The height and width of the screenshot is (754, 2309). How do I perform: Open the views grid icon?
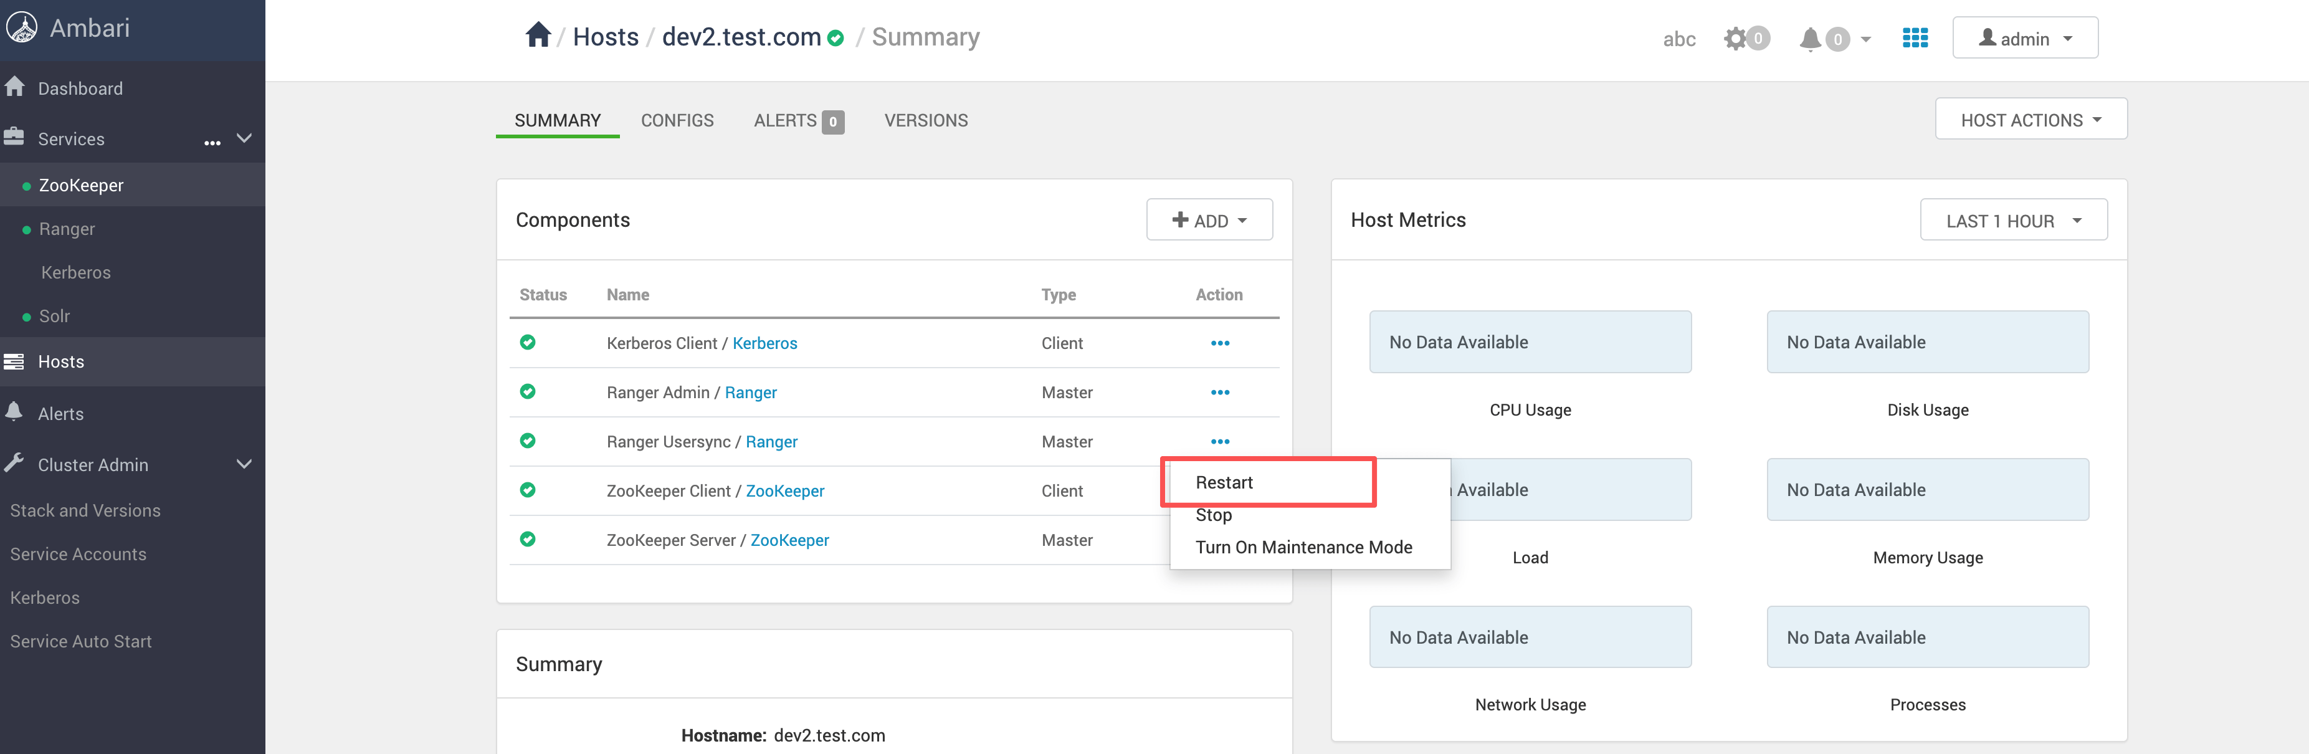point(1915,37)
